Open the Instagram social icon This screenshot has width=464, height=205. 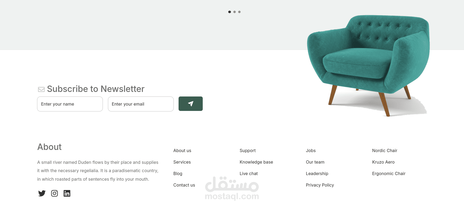point(55,193)
